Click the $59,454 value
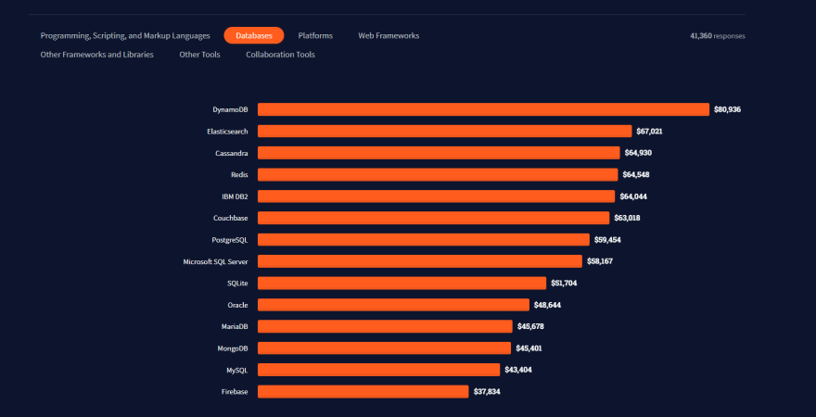816x417 pixels. point(607,240)
